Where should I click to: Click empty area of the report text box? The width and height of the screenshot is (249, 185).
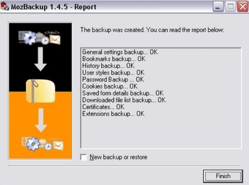(x=161, y=133)
